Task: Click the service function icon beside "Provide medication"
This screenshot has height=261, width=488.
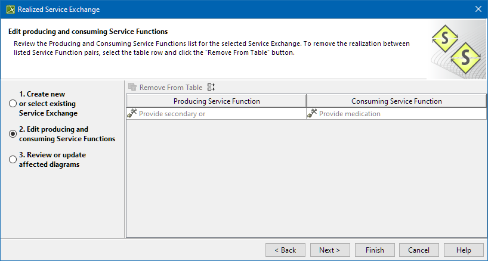Action: [x=312, y=113]
